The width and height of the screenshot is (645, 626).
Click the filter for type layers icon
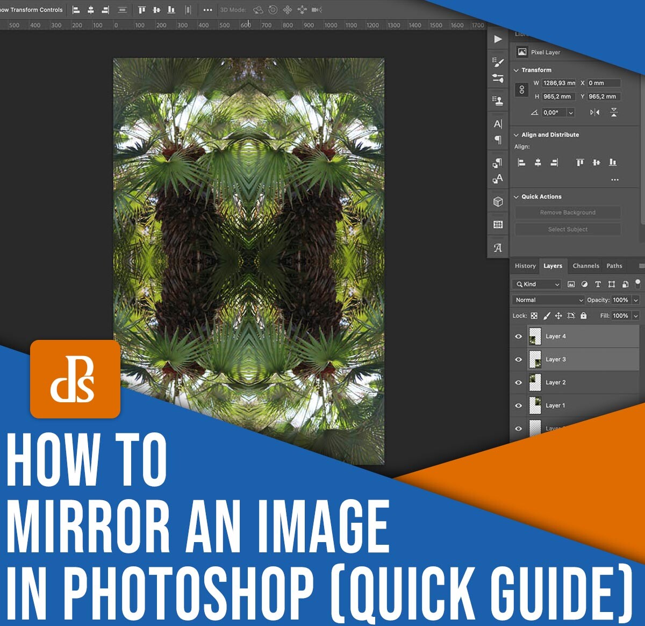point(598,284)
